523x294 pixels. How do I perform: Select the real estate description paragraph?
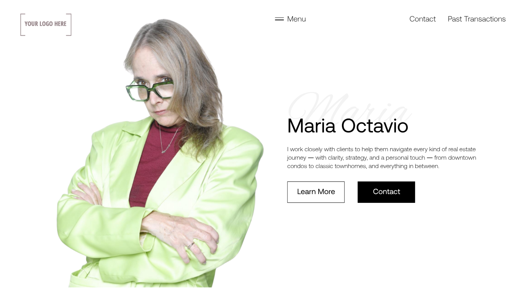click(382, 157)
